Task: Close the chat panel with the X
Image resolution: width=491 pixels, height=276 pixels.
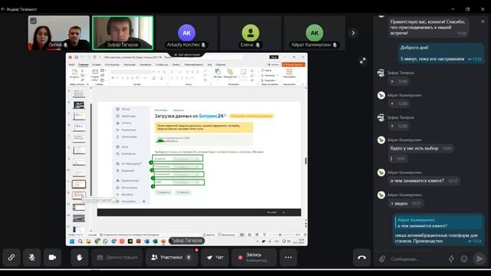Action: (483, 21)
